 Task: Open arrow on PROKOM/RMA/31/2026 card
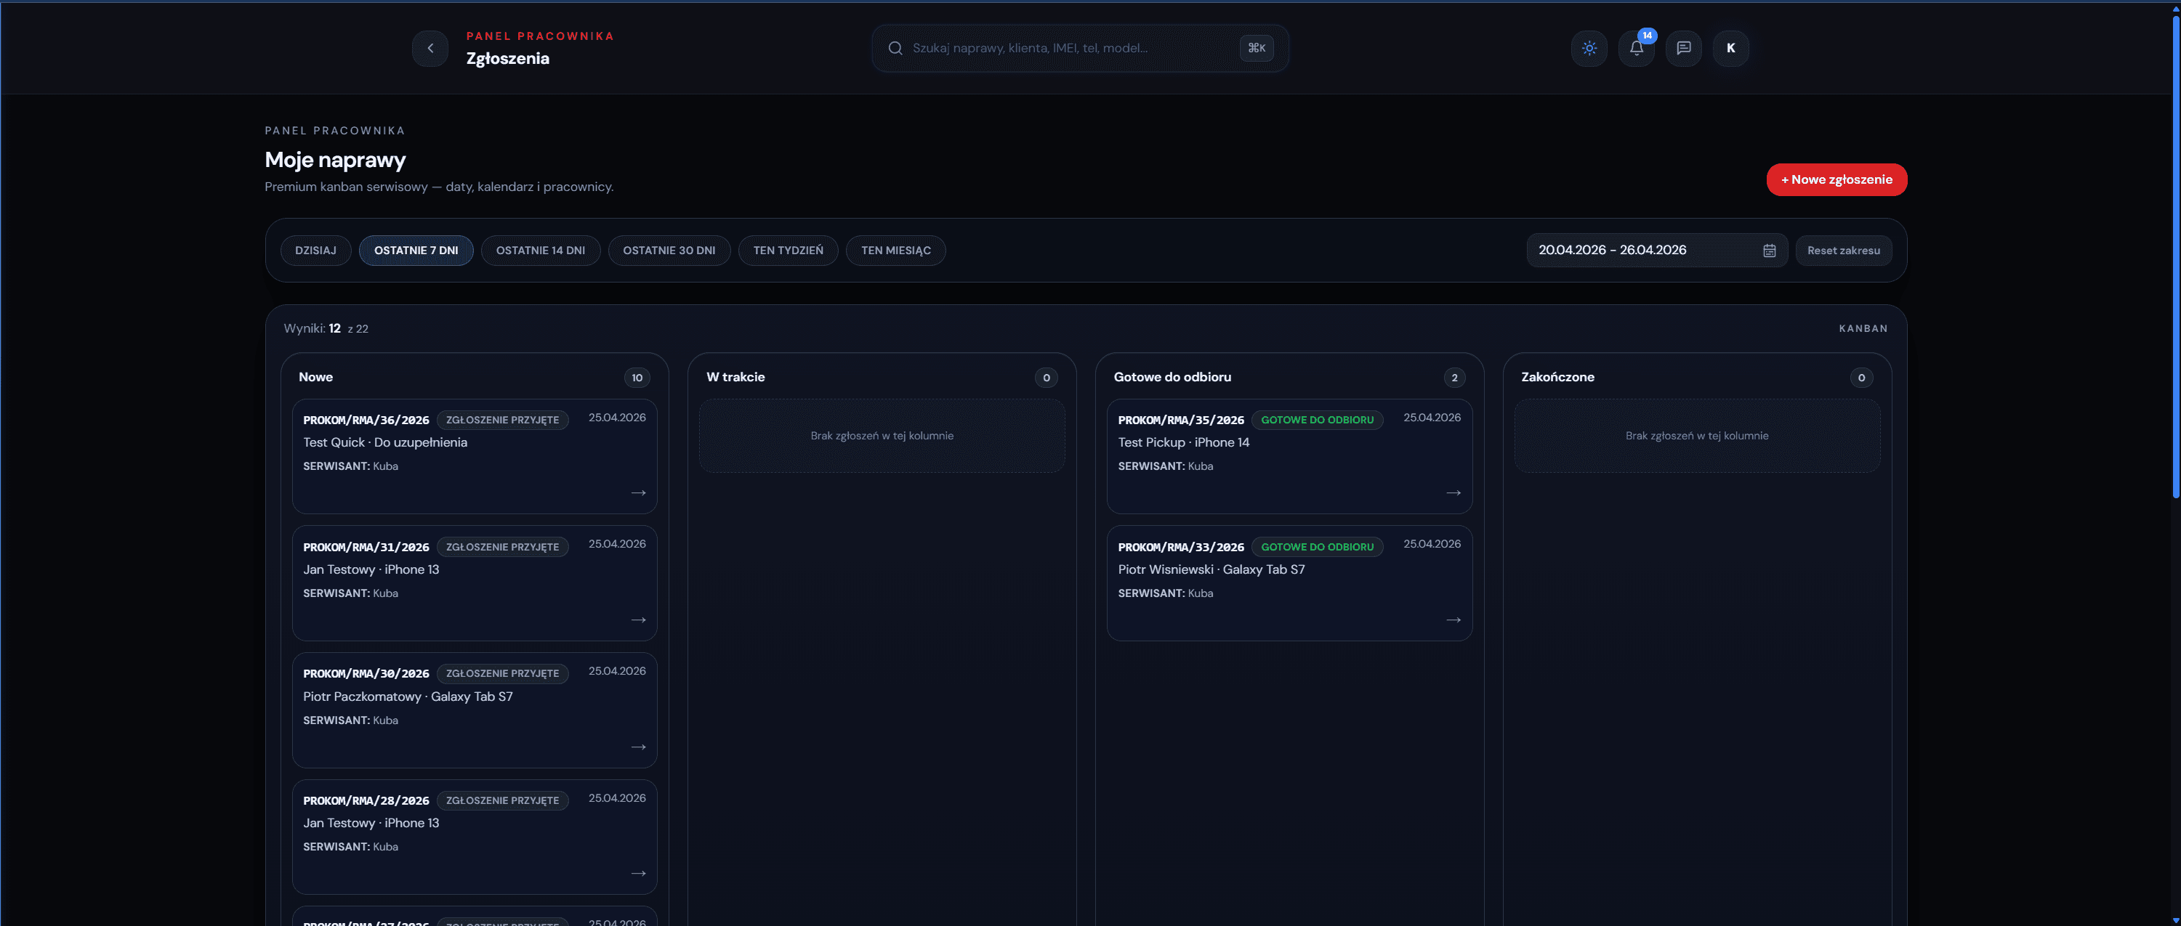click(638, 620)
